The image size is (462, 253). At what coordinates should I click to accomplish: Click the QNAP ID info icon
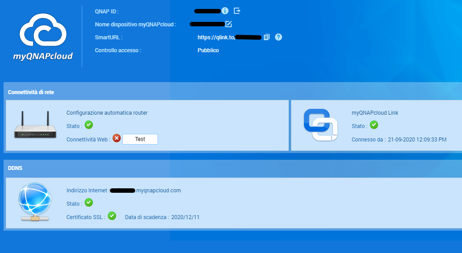tap(225, 11)
